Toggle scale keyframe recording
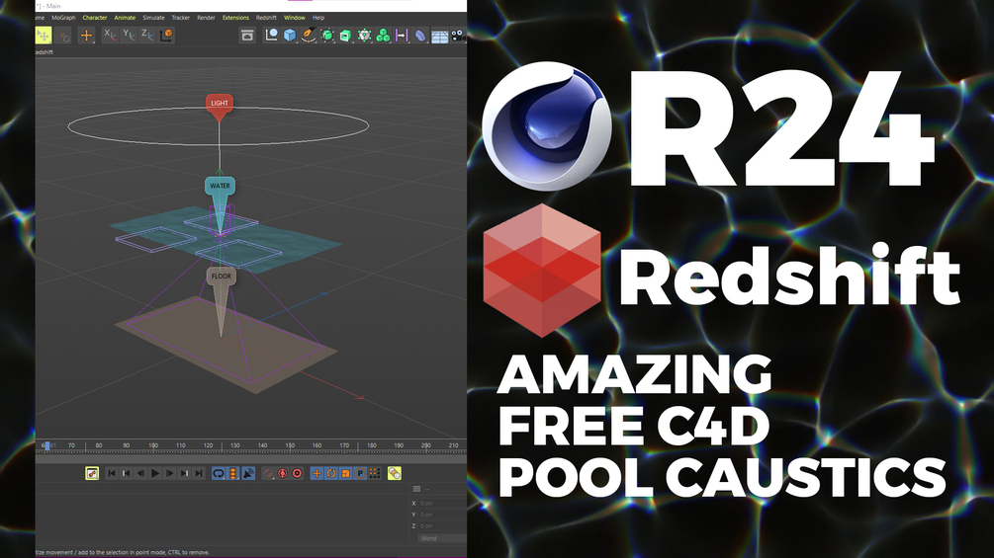The height and width of the screenshot is (558, 994). tap(345, 473)
